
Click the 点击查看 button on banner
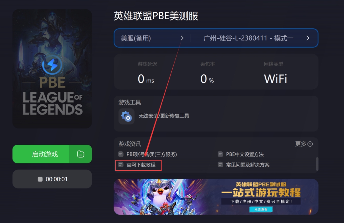pyautogui.click(x=261, y=209)
